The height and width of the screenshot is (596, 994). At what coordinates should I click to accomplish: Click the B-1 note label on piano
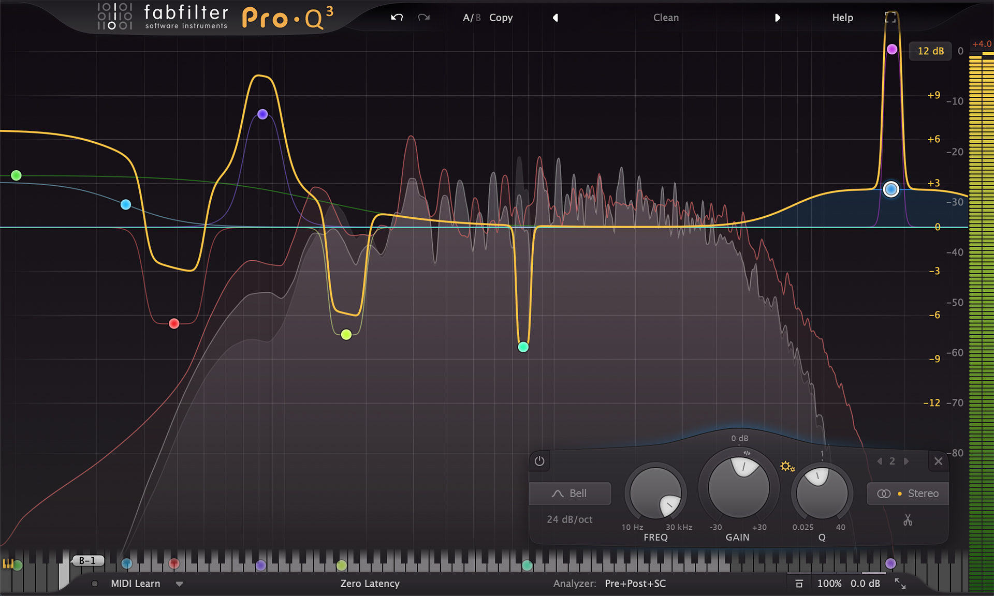(x=87, y=561)
